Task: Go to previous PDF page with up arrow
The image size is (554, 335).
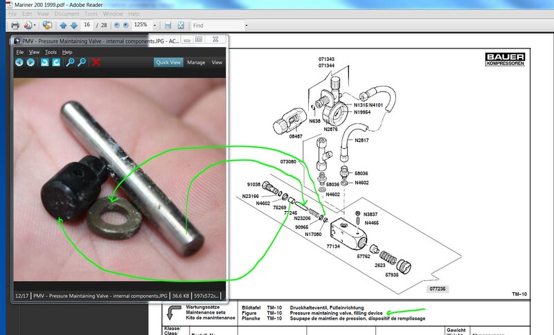Action: [63, 26]
